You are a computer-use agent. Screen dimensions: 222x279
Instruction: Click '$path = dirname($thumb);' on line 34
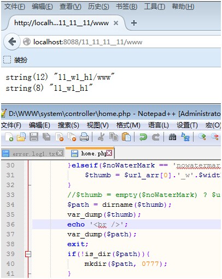tap(119, 205)
